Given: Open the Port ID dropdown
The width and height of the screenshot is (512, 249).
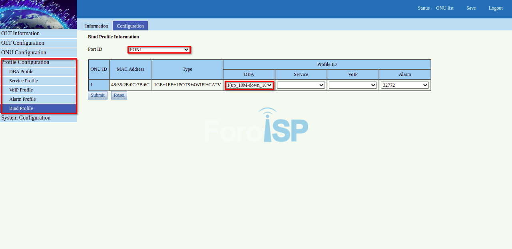Looking at the screenshot, I should click(159, 50).
